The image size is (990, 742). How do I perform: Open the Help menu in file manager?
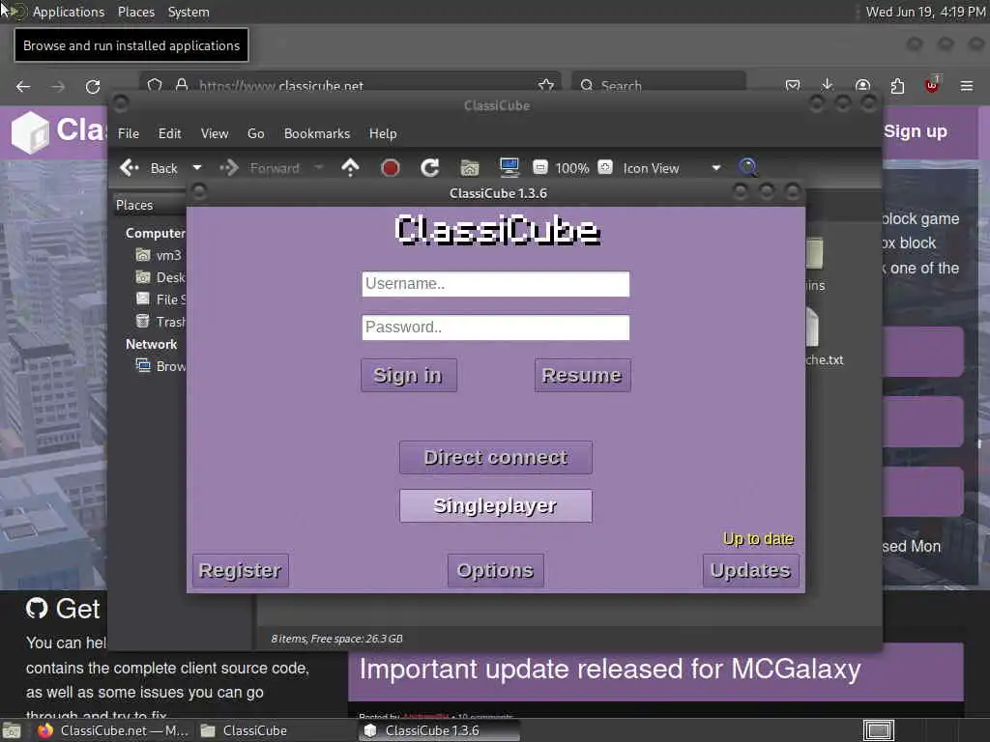(x=383, y=133)
